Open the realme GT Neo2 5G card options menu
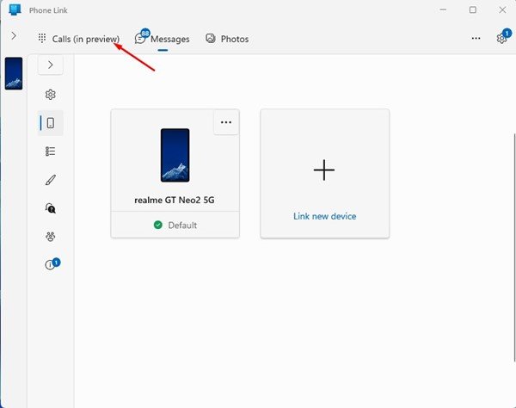The image size is (516, 408). tap(226, 122)
